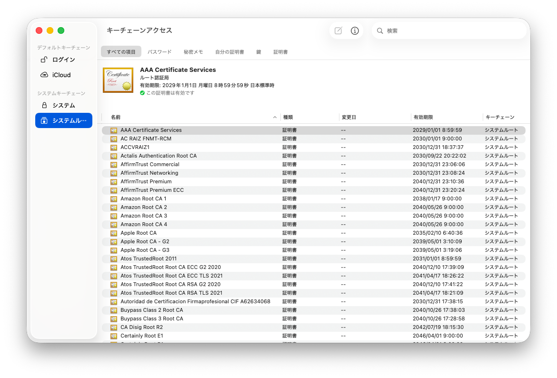
Task: Click certificate icon for ACCVRAIZ1
Action: (114, 148)
